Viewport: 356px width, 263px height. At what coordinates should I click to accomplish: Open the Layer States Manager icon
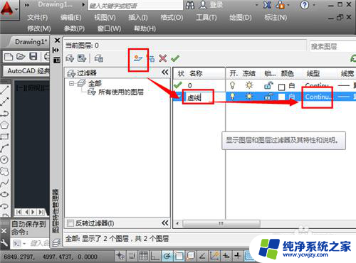[99, 58]
